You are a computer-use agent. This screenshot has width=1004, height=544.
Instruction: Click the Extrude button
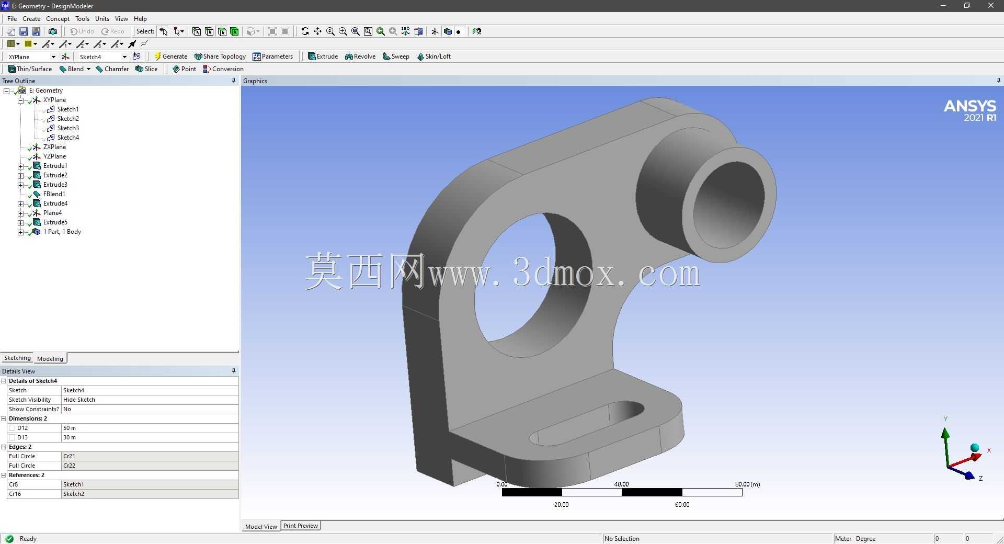pyautogui.click(x=323, y=56)
